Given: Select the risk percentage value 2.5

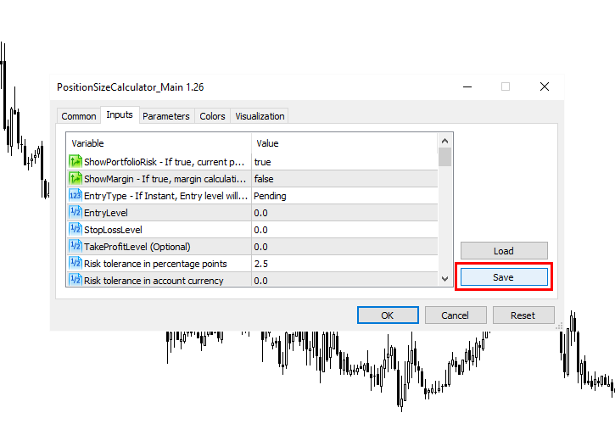Looking at the screenshot, I should coord(260,264).
